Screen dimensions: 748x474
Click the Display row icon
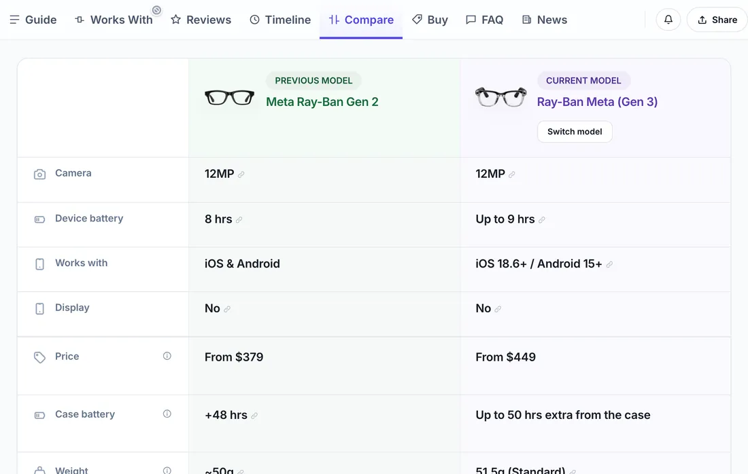39,309
